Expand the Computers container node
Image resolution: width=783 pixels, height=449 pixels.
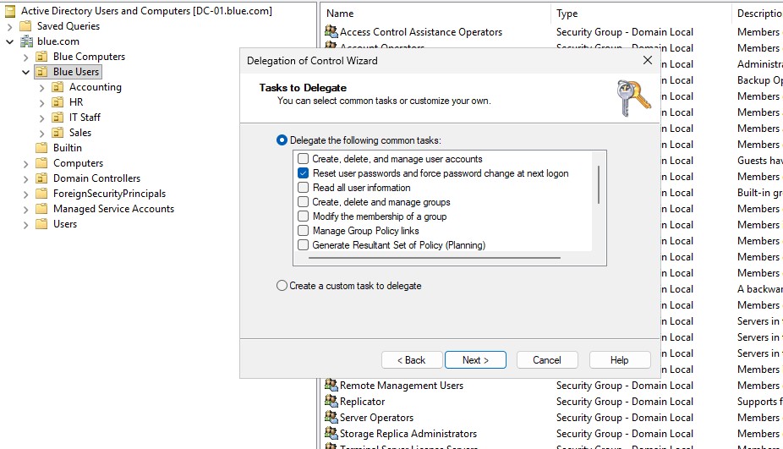coord(26,164)
